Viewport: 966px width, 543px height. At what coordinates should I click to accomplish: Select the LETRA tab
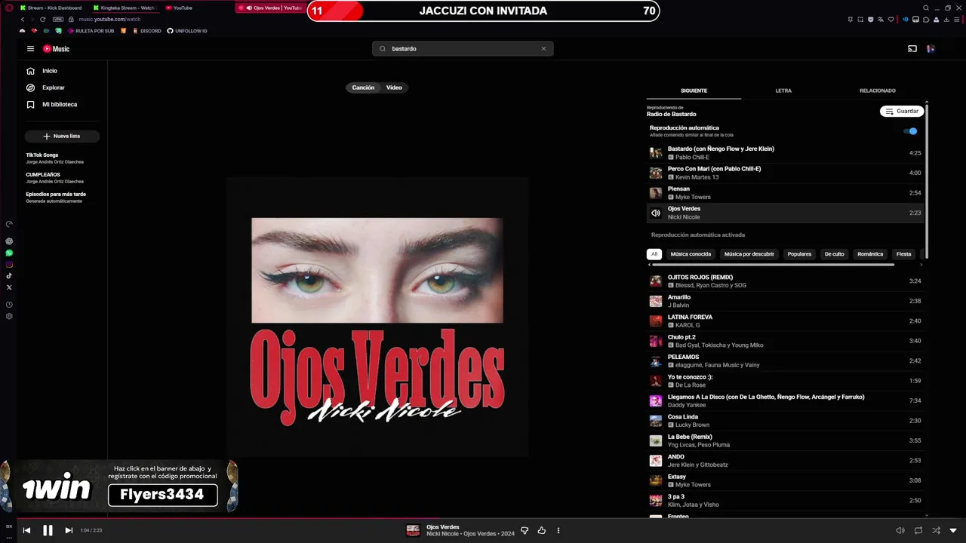[x=783, y=90]
